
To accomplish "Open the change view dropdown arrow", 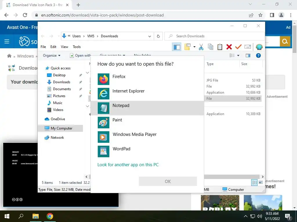I will click(238, 55).
